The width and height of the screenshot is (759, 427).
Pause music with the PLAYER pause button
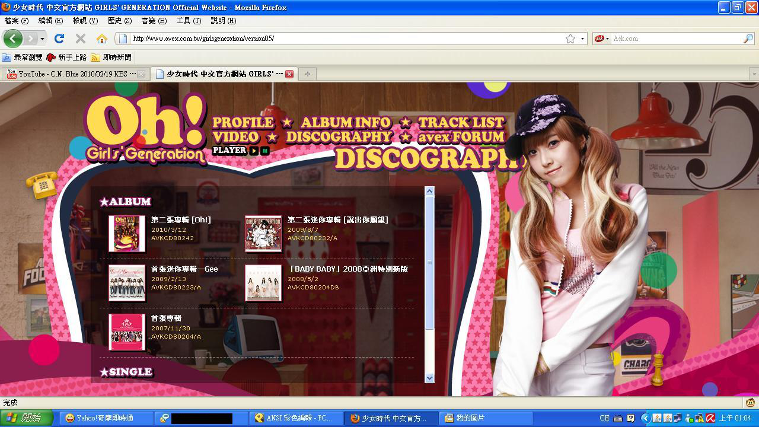coord(264,151)
